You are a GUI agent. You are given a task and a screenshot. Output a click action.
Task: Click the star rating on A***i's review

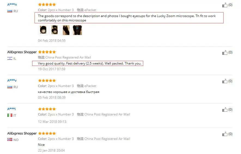click(x=47, y=109)
